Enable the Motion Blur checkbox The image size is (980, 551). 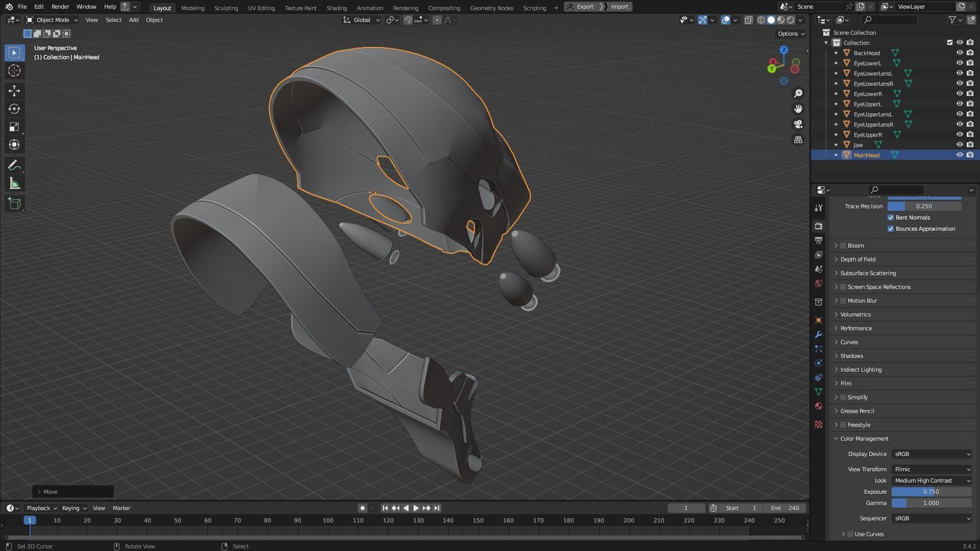pos(843,301)
